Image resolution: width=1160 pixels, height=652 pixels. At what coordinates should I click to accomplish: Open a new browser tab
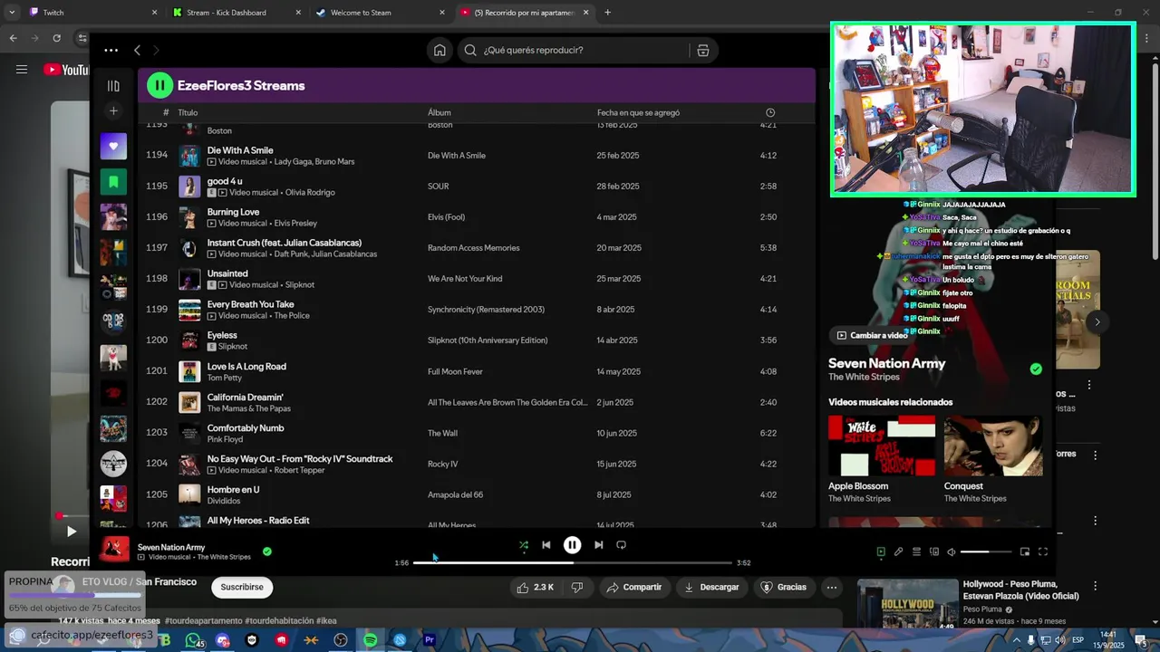pyautogui.click(x=607, y=13)
